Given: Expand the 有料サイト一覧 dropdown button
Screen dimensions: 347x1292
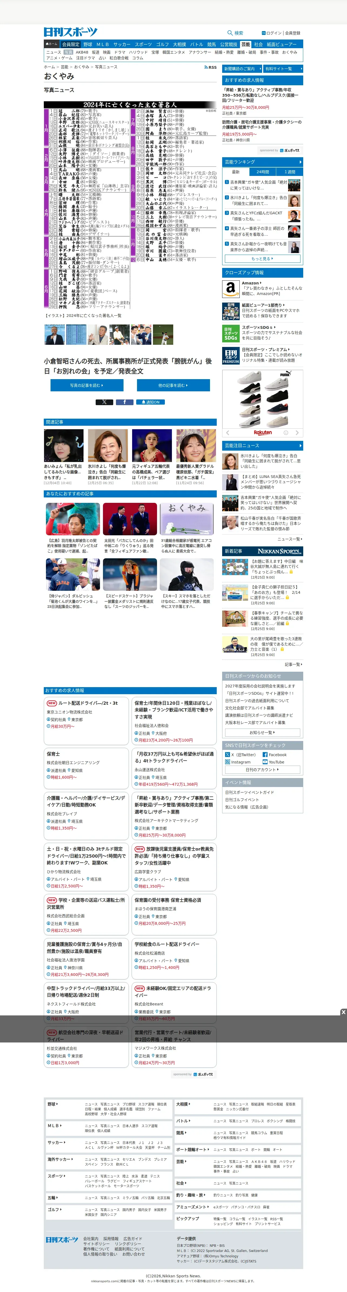Looking at the screenshot, I should point(283,69).
